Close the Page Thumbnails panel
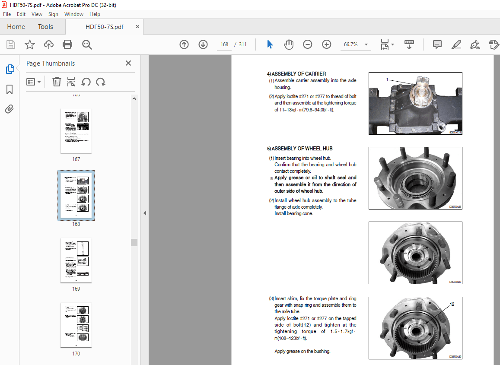 coord(128,63)
